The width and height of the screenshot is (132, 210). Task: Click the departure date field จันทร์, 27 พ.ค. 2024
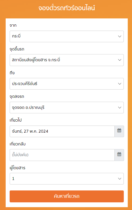[62, 131]
